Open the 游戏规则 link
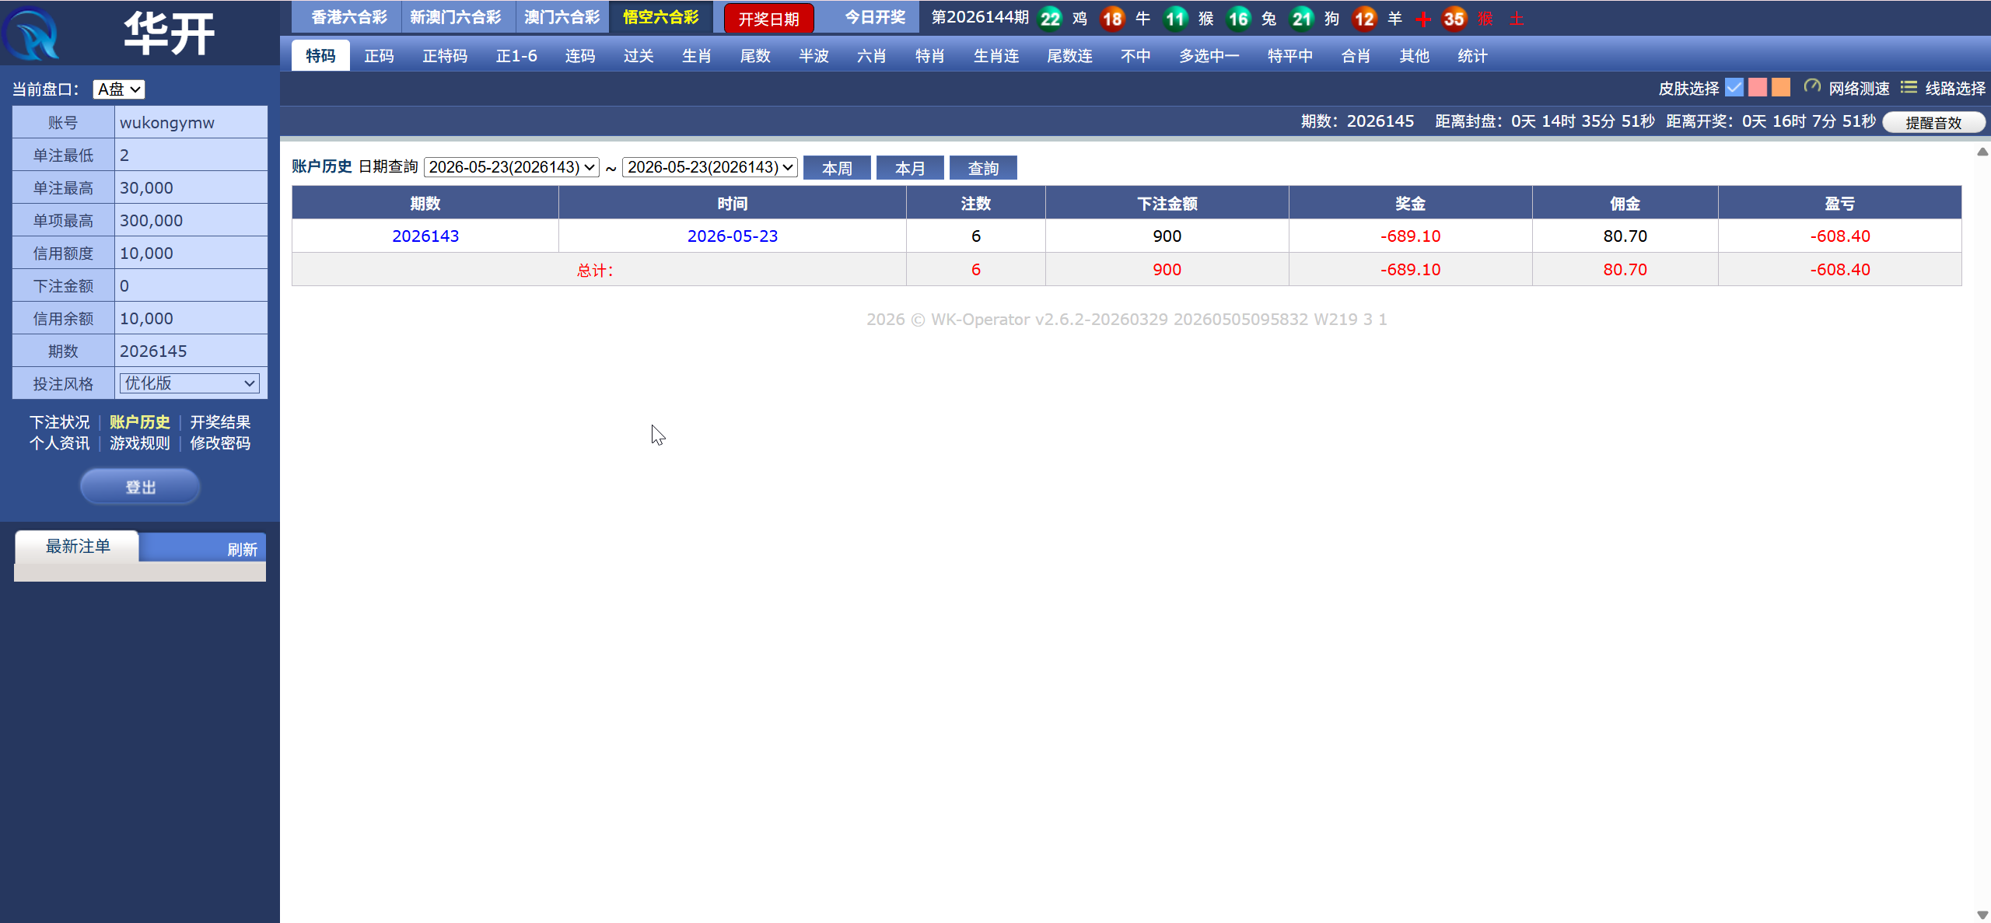This screenshot has width=1991, height=923. [x=140, y=443]
